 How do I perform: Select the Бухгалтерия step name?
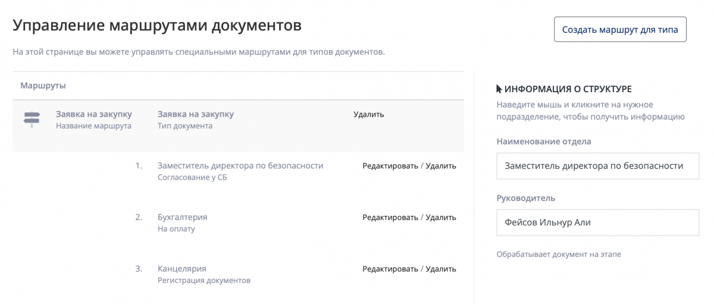tap(182, 217)
